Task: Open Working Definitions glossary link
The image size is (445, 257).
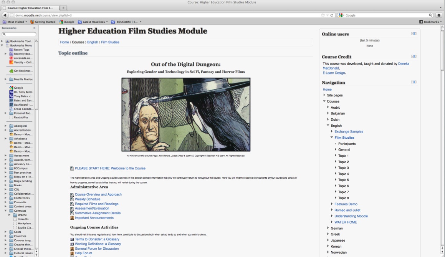Action: (x=98, y=244)
